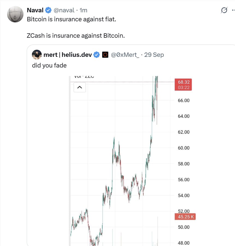Viewport: 235px width, 246px height.
Task: Click mert's small profile avatar
Action: [x=37, y=55]
